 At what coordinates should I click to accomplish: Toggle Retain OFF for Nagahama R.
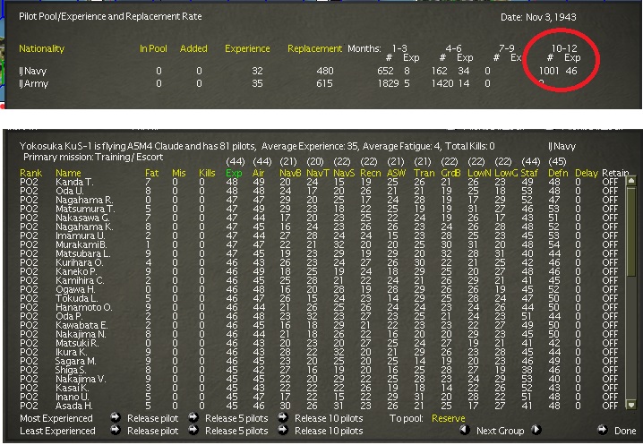[610, 201]
